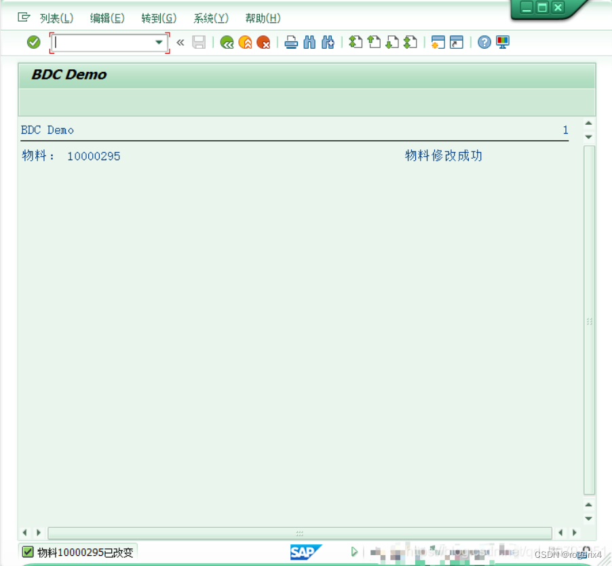The image size is (612, 566).
Task: Click the Find Next binoculars-plus icon
Action: pyautogui.click(x=328, y=42)
